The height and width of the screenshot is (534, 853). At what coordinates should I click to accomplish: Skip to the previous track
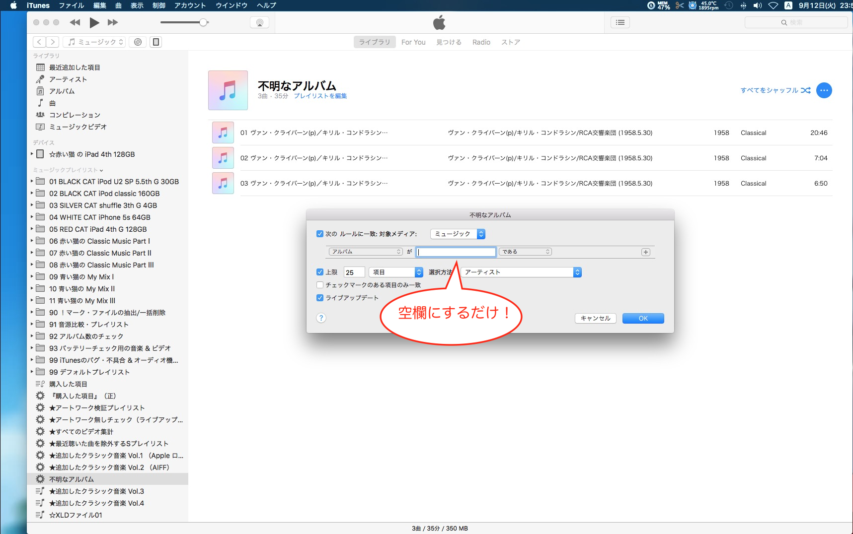point(75,22)
